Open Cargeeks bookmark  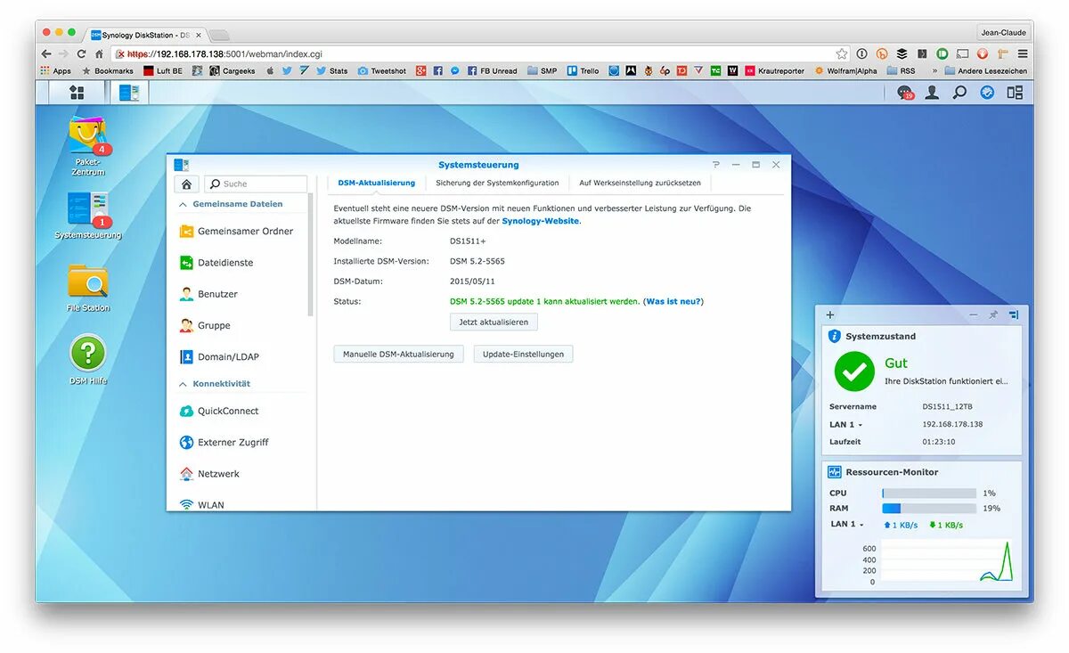click(x=233, y=70)
